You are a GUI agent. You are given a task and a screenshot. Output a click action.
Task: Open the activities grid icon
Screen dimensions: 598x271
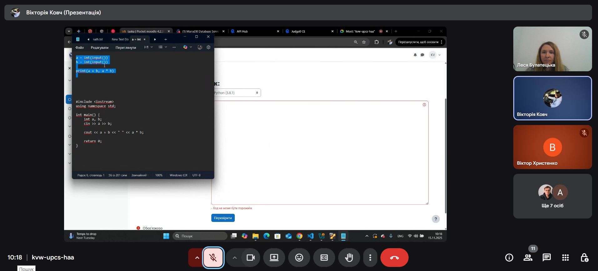point(565,258)
